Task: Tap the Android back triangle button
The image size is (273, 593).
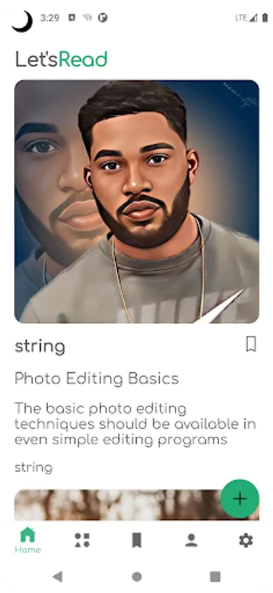Action: point(57,577)
